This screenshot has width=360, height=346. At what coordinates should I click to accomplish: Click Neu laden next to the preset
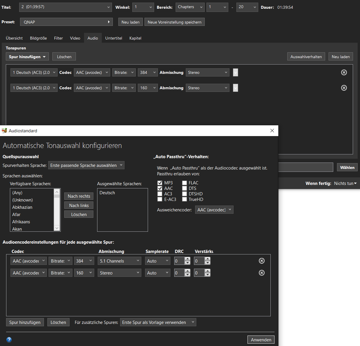pos(131,22)
